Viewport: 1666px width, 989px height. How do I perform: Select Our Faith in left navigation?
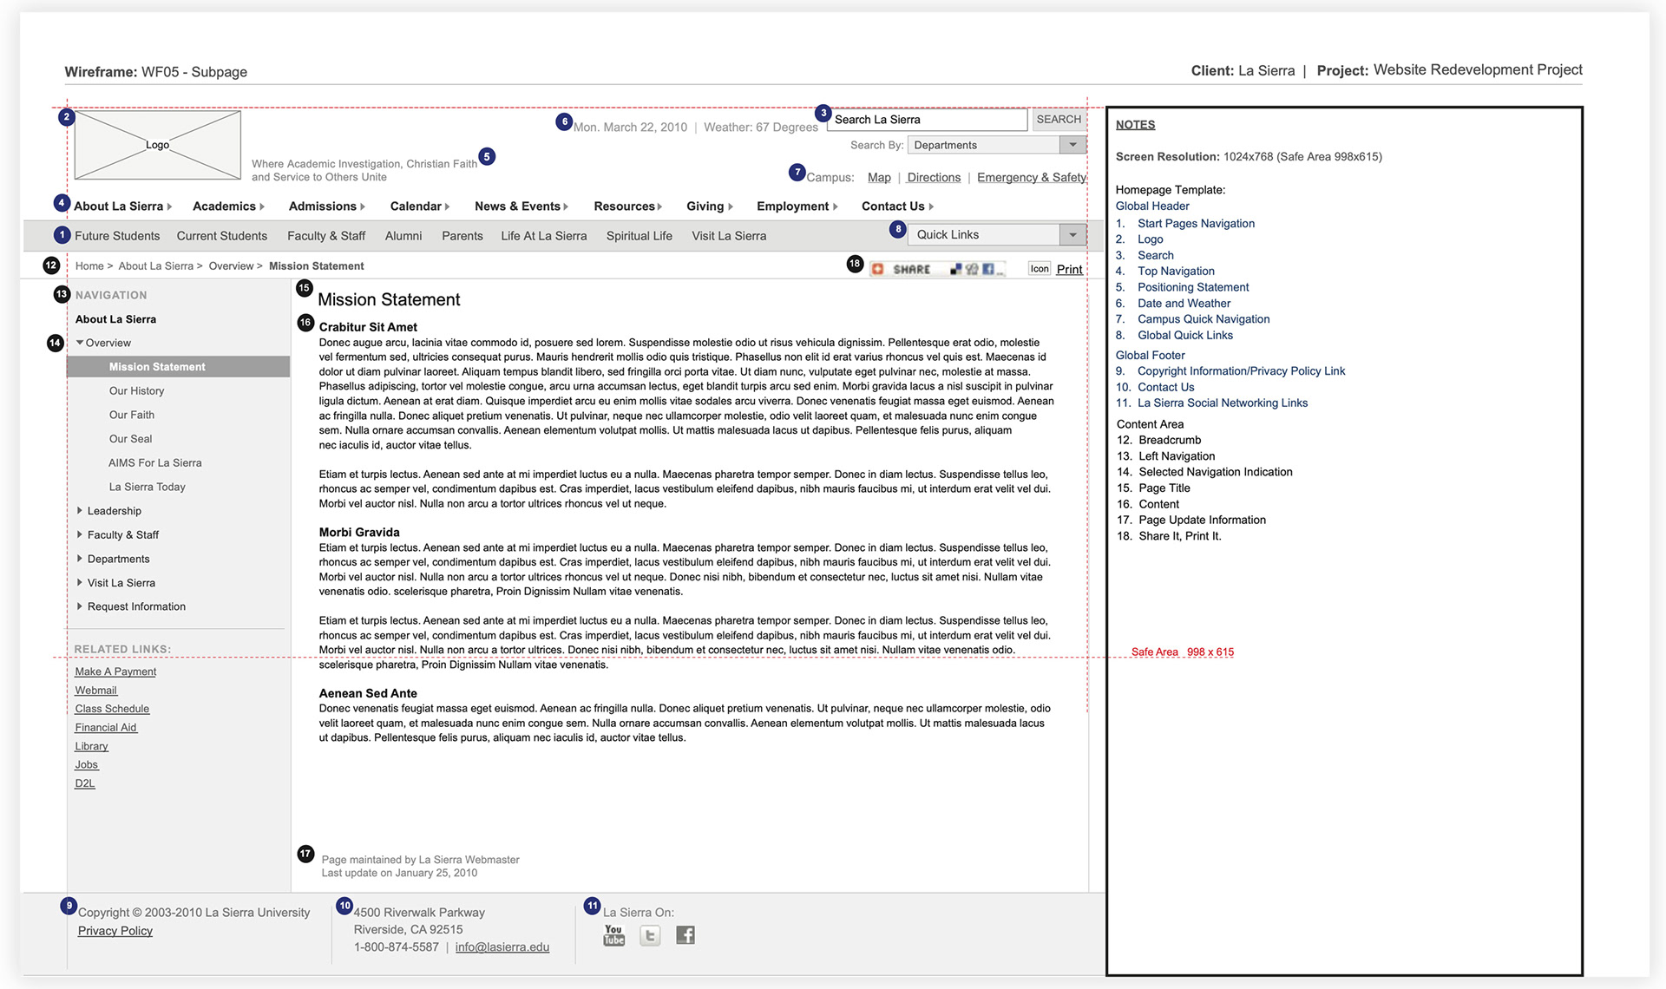click(x=132, y=416)
